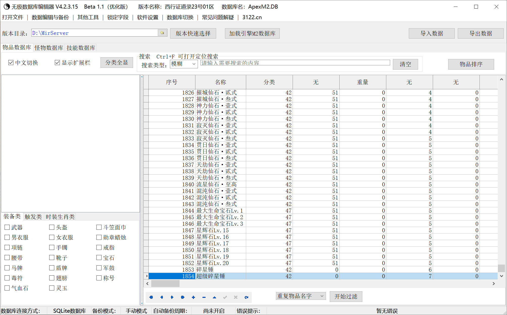Delete record with minus icon

click(204, 297)
